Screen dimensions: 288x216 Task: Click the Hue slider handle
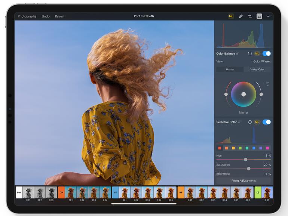246,160
